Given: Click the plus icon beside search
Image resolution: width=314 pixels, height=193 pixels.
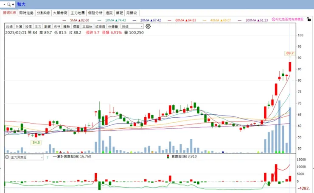Looking at the screenshot, I should pos(13,4).
